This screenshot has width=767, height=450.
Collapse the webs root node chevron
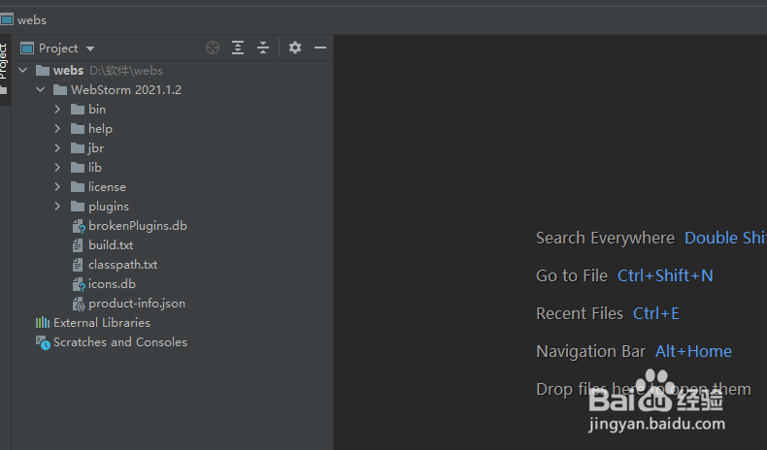[23, 71]
